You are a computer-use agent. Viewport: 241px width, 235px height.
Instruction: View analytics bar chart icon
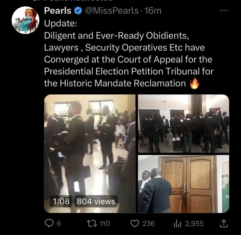(x=177, y=224)
